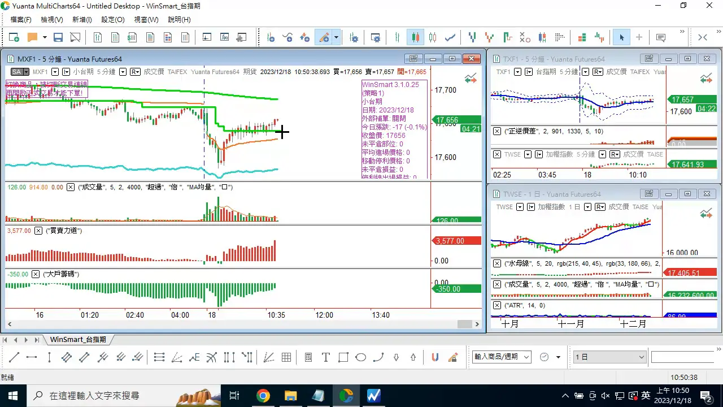The width and height of the screenshot is (723, 407).
Task: Toggle the 大戶籌碼 study checkbox
Action: pos(36,274)
